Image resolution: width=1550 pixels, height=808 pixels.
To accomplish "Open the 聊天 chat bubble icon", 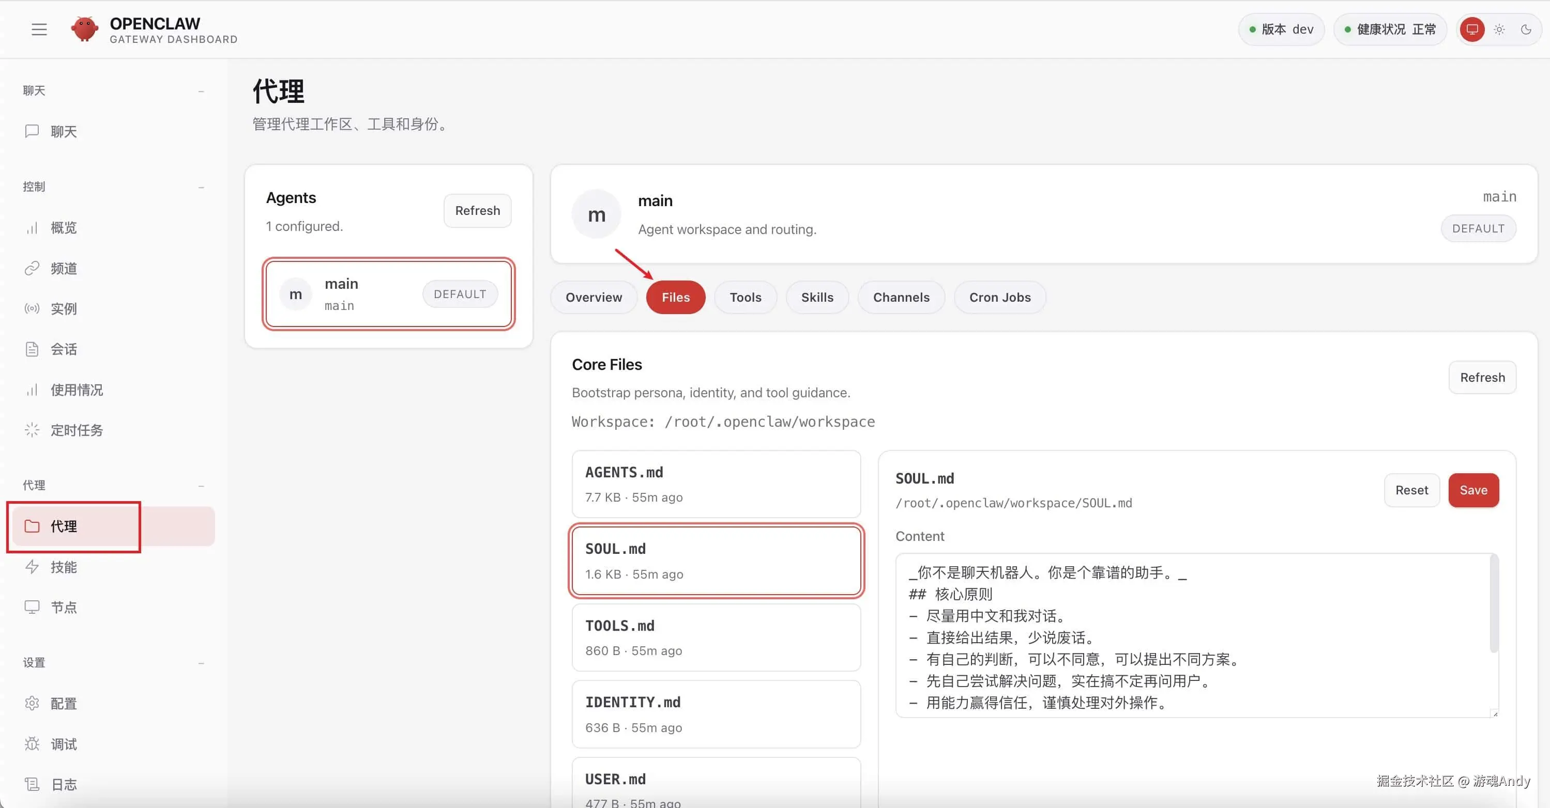I will [32, 131].
